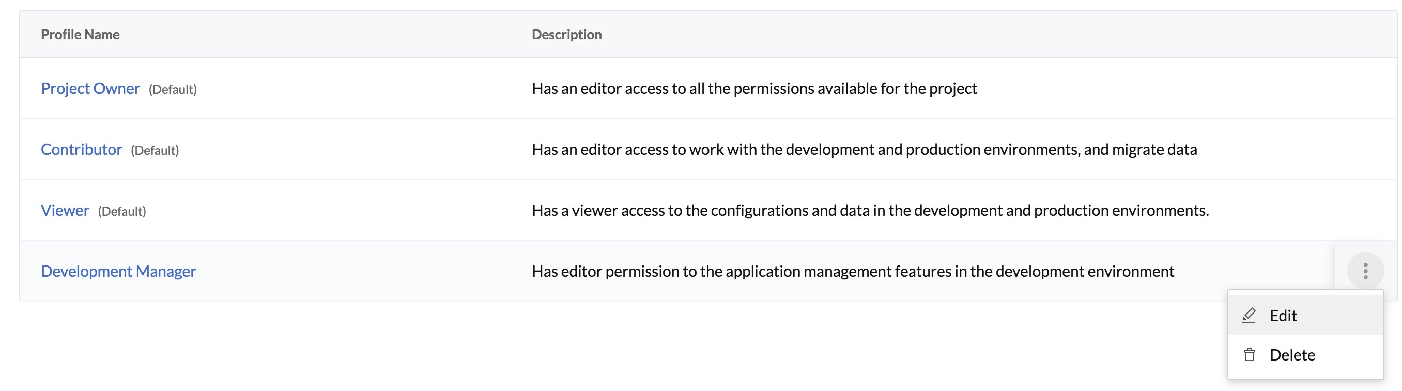Viewport: 1402px width, 391px height.
Task: Click the Project Owner description text
Action: tap(754, 89)
